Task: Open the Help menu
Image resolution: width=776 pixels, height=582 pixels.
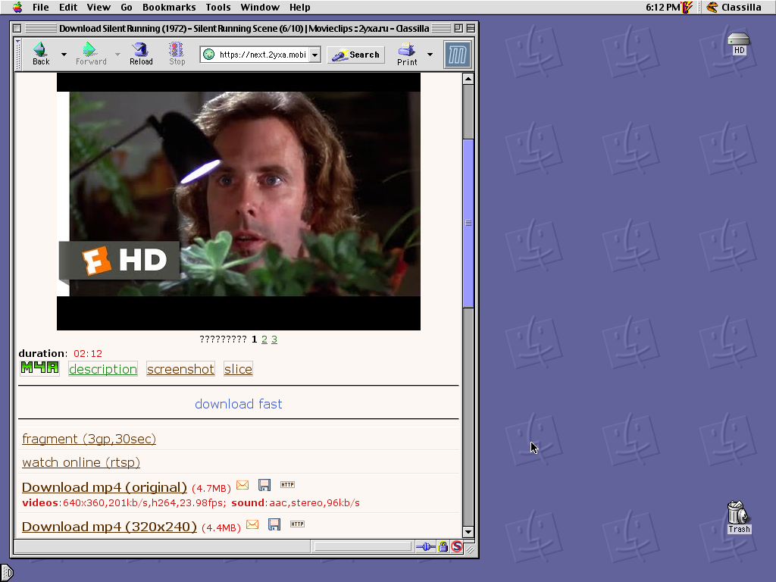Action: coord(300,7)
